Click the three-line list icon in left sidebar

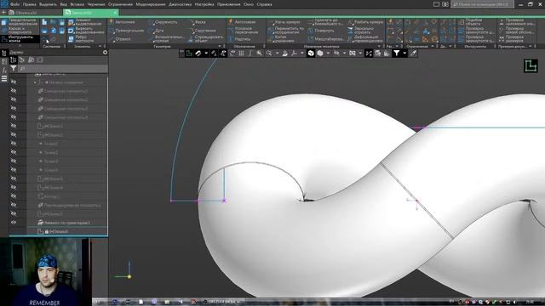[4, 79]
